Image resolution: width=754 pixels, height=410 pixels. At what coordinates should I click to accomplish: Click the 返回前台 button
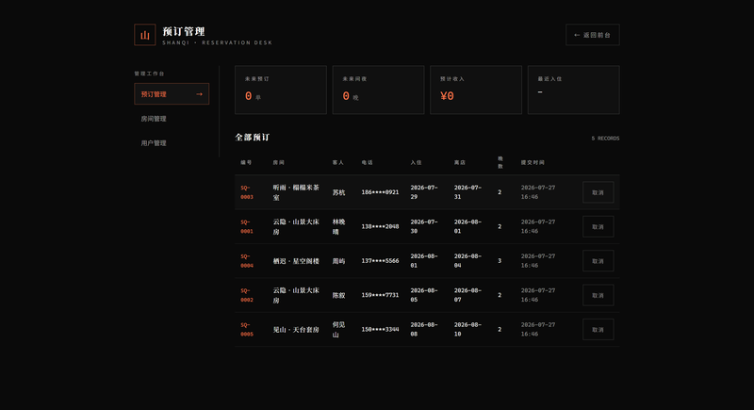click(x=593, y=35)
